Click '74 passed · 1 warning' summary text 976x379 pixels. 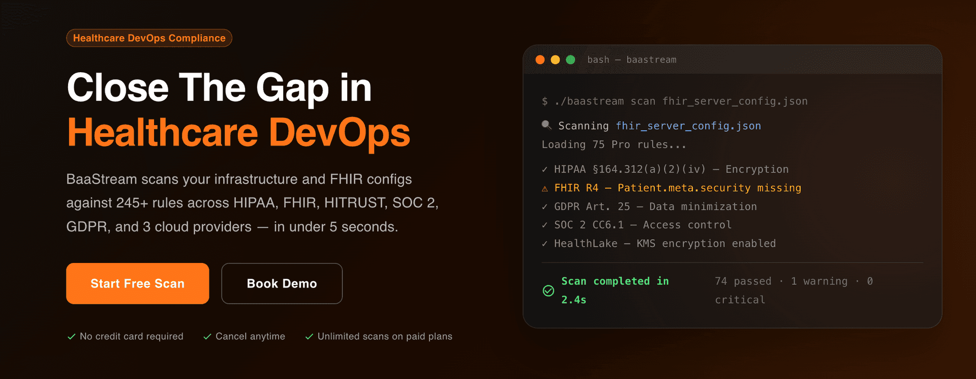(x=794, y=290)
